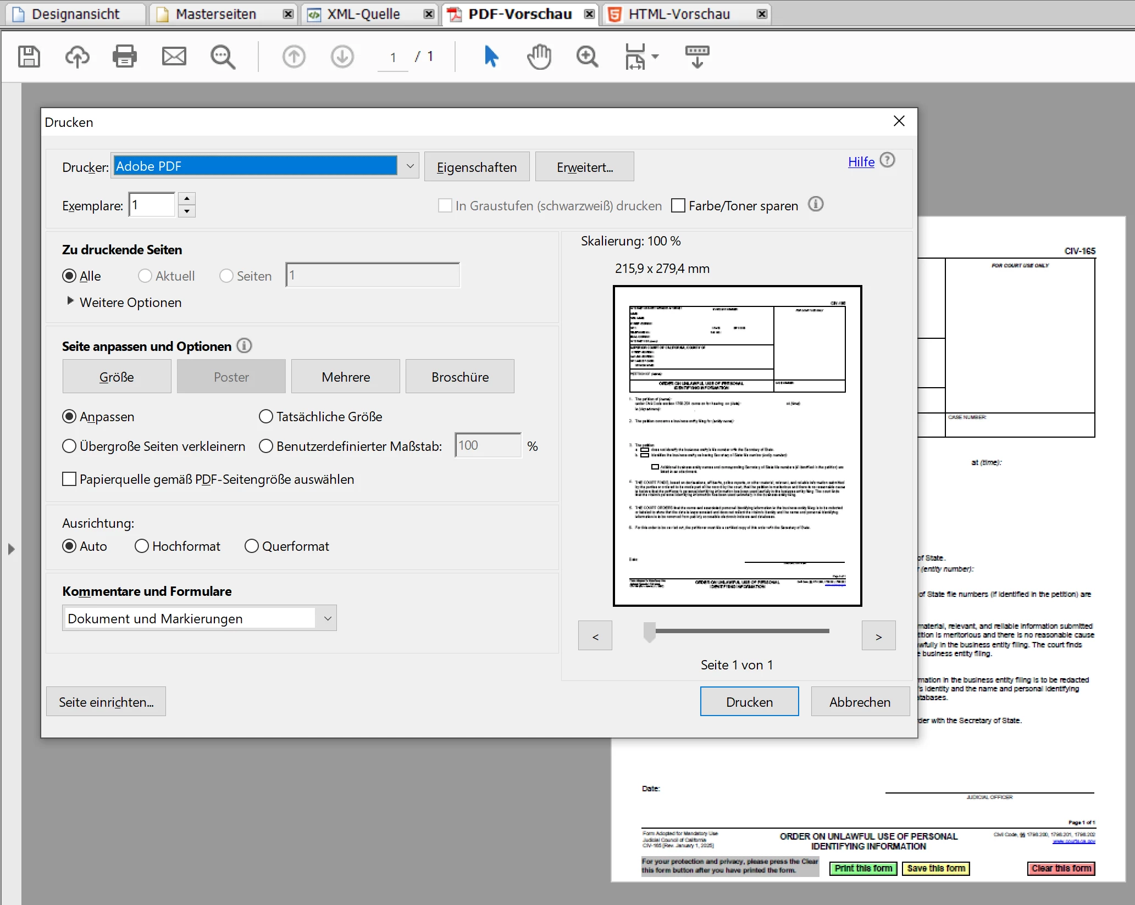This screenshot has height=905, width=1135.
Task: Click the save disk icon in toolbar
Action: pos(29,57)
